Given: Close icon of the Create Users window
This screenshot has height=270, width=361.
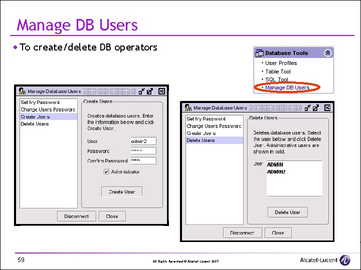Looking at the screenshot, I should pyautogui.click(x=161, y=91).
